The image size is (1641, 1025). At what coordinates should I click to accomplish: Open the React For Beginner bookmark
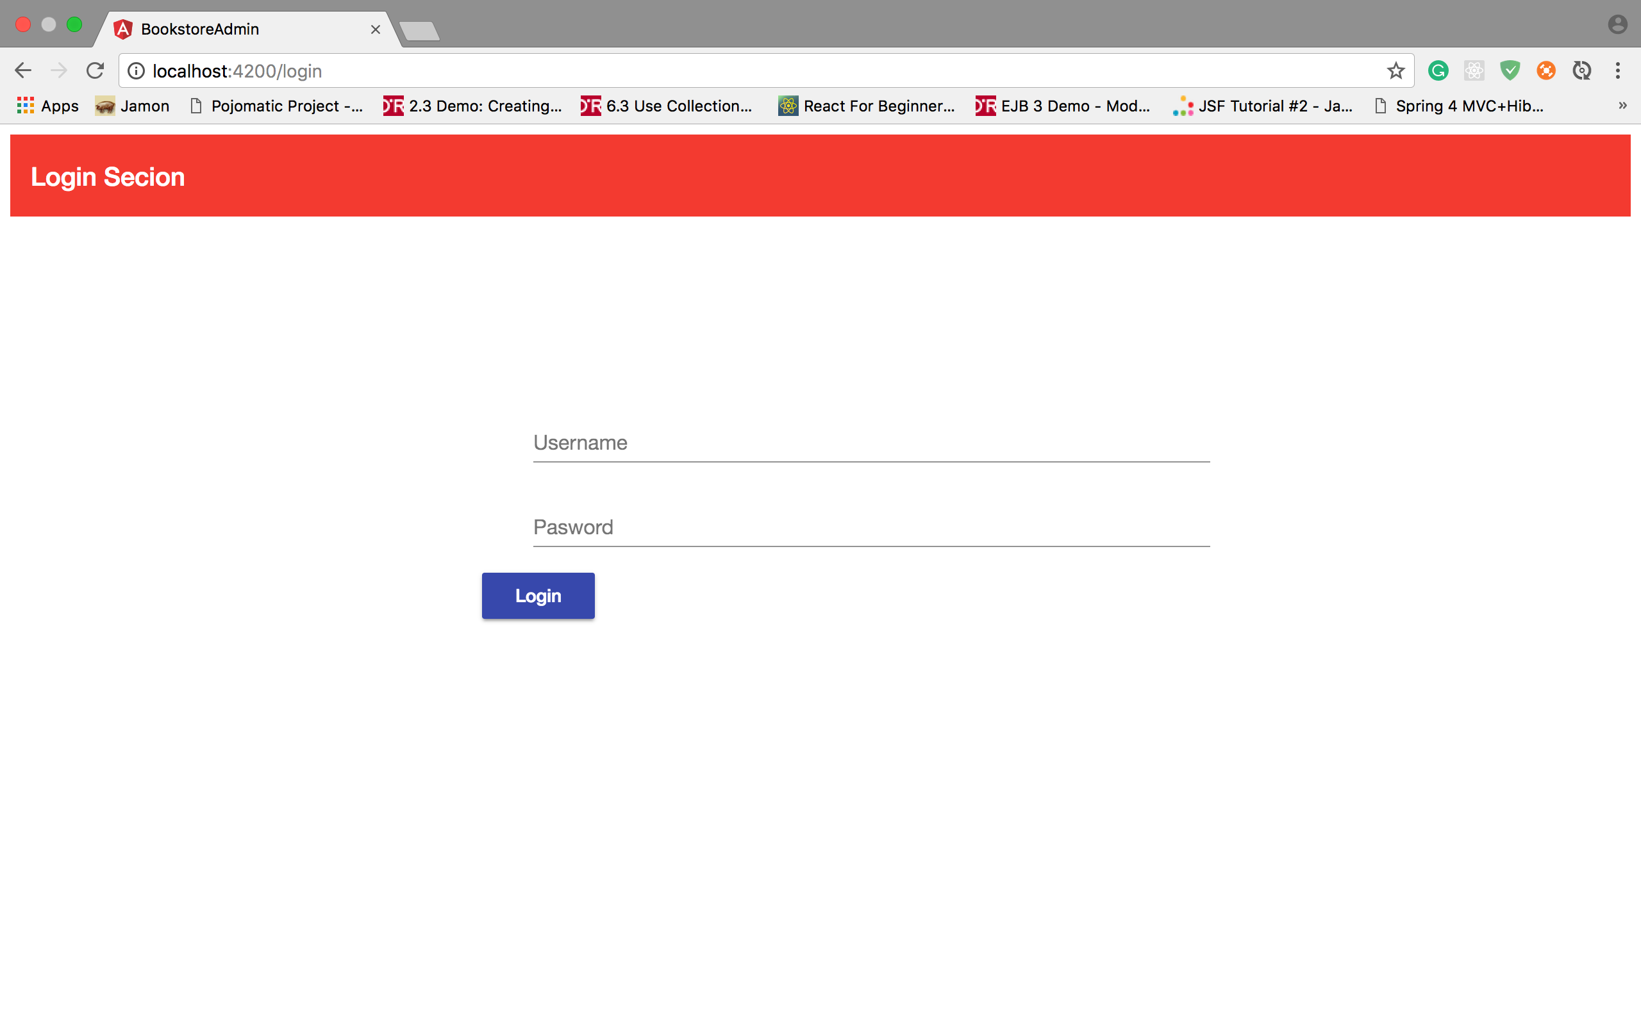[x=867, y=106]
